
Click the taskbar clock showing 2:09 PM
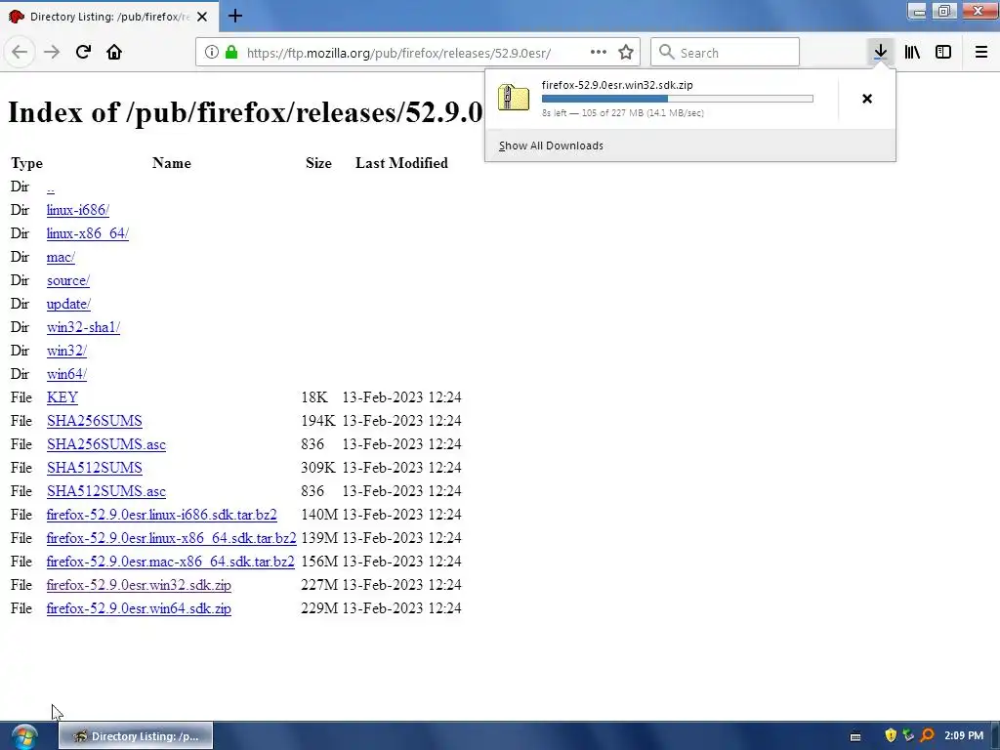[964, 736]
